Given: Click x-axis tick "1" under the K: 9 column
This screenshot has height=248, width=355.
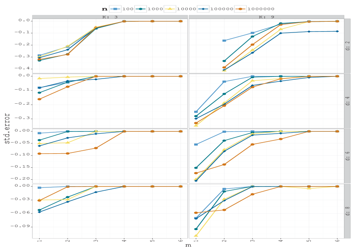Looking at the screenshot, I should tap(196, 241).
